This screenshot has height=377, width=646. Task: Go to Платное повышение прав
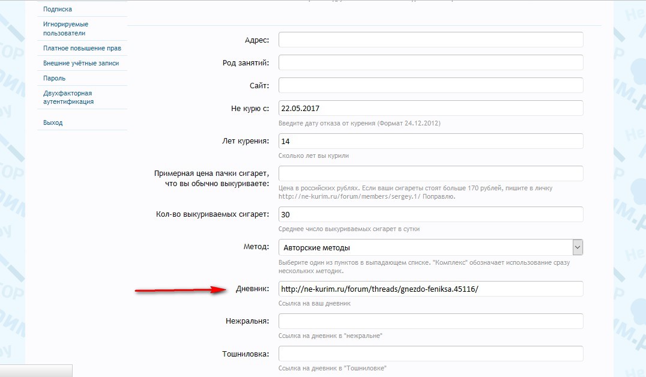point(82,48)
